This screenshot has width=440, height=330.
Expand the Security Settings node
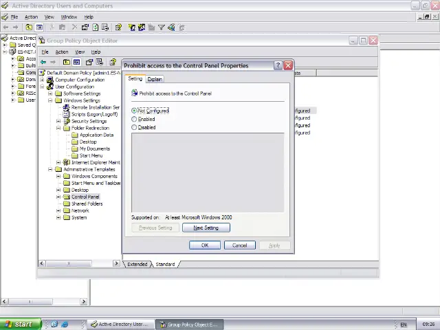click(58, 121)
